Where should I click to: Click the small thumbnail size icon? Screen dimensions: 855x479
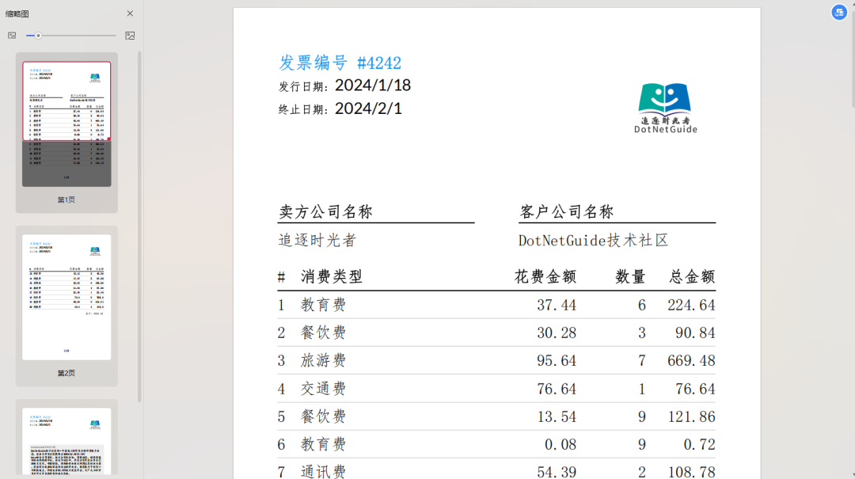(12, 36)
